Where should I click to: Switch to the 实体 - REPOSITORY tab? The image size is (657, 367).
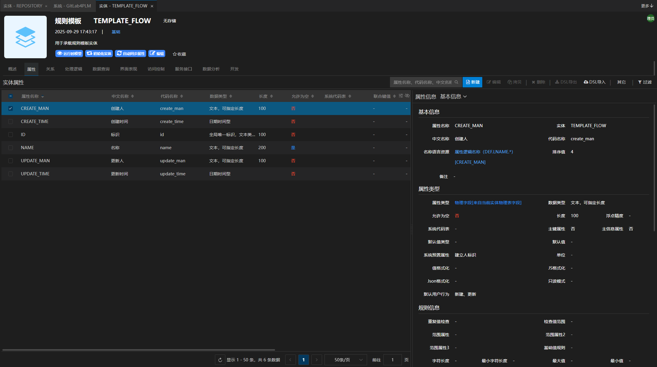click(23, 6)
